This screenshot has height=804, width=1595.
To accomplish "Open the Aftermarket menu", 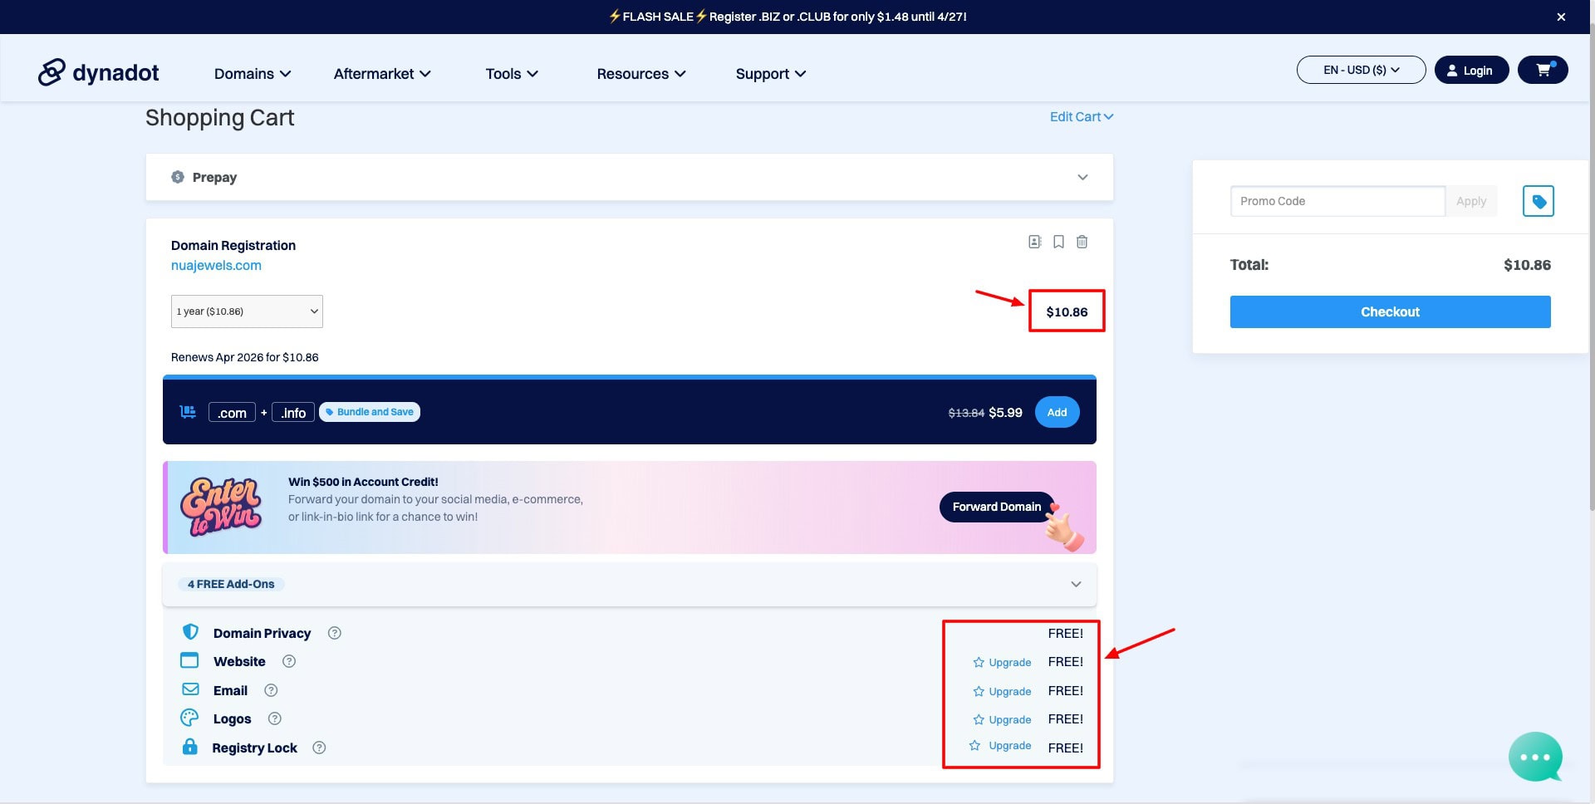I will pyautogui.click(x=382, y=74).
